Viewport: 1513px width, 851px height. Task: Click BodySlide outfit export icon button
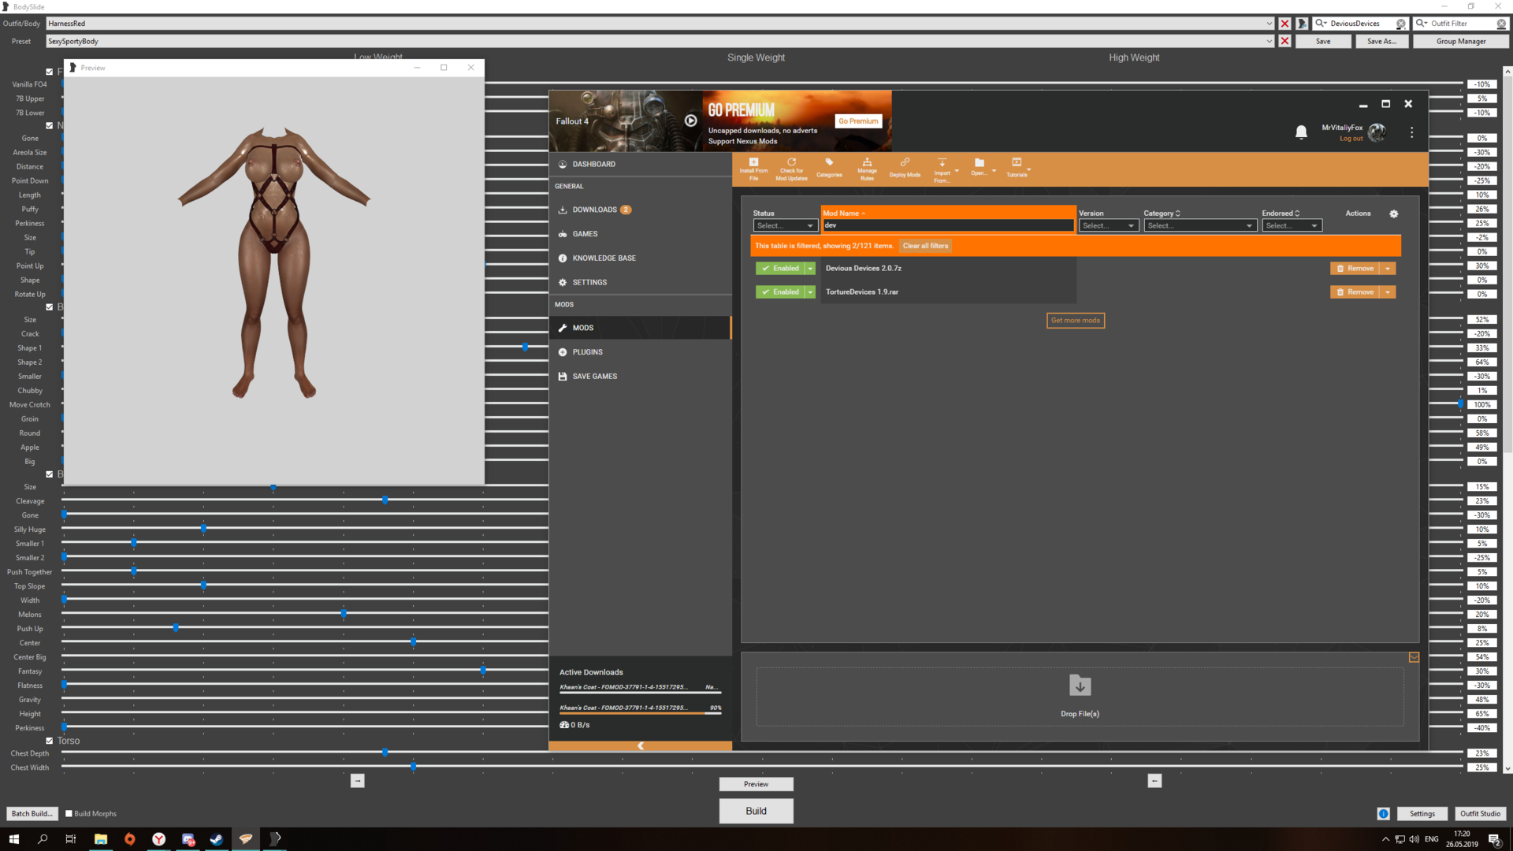tap(1302, 24)
